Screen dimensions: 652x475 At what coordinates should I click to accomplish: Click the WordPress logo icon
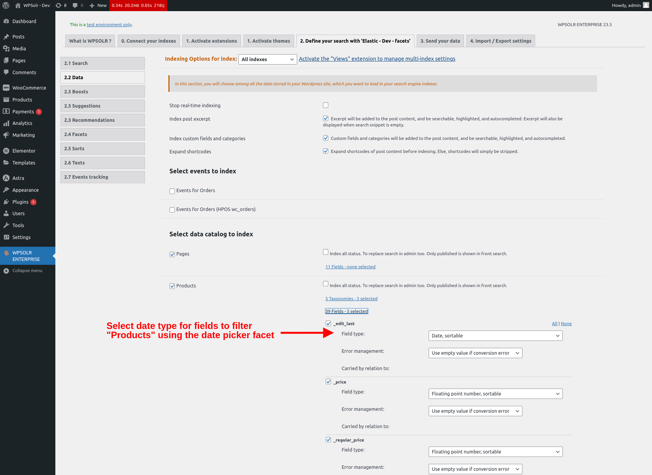[x=6, y=5]
